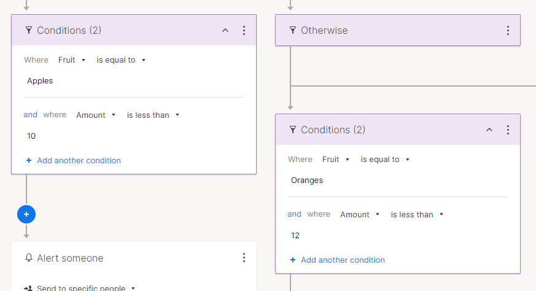Image resolution: width=536 pixels, height=291 pixels.
Task: Click the filter icon in the Otherwise header
Action: click(x=293, y=31)
